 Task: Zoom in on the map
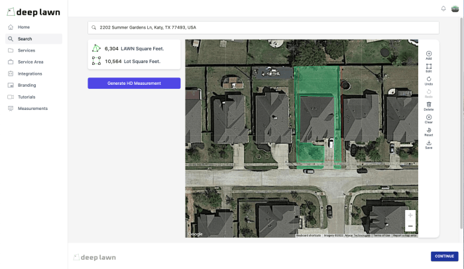point(410,215)
